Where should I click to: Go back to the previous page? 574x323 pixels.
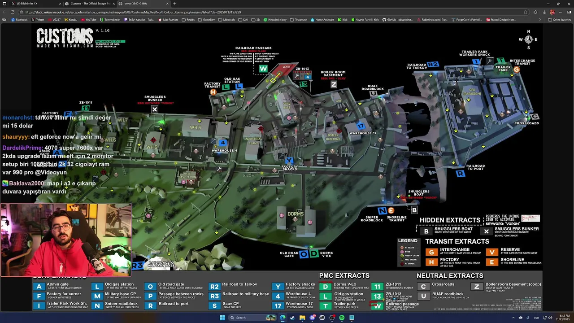(x=4, y=12)
